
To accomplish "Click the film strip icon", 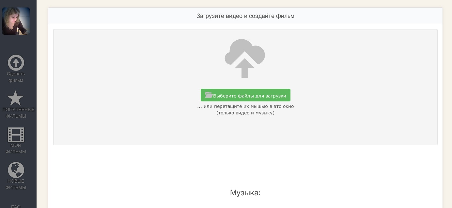I will coord(16,135).
